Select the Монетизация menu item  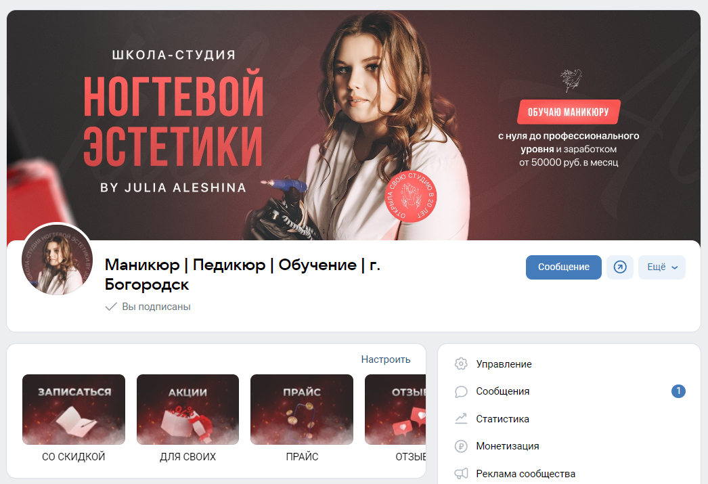point(508,446)
